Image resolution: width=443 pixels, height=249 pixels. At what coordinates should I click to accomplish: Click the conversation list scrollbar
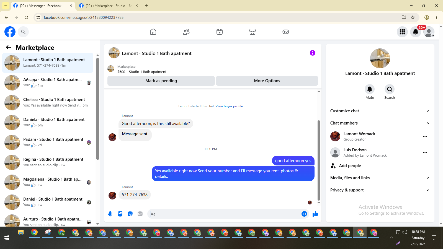tap(97, 109)
